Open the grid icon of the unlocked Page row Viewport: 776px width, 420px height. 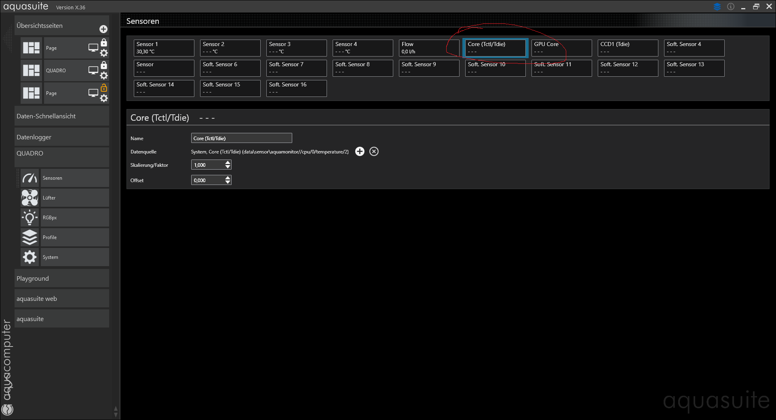tap(31, 93)
